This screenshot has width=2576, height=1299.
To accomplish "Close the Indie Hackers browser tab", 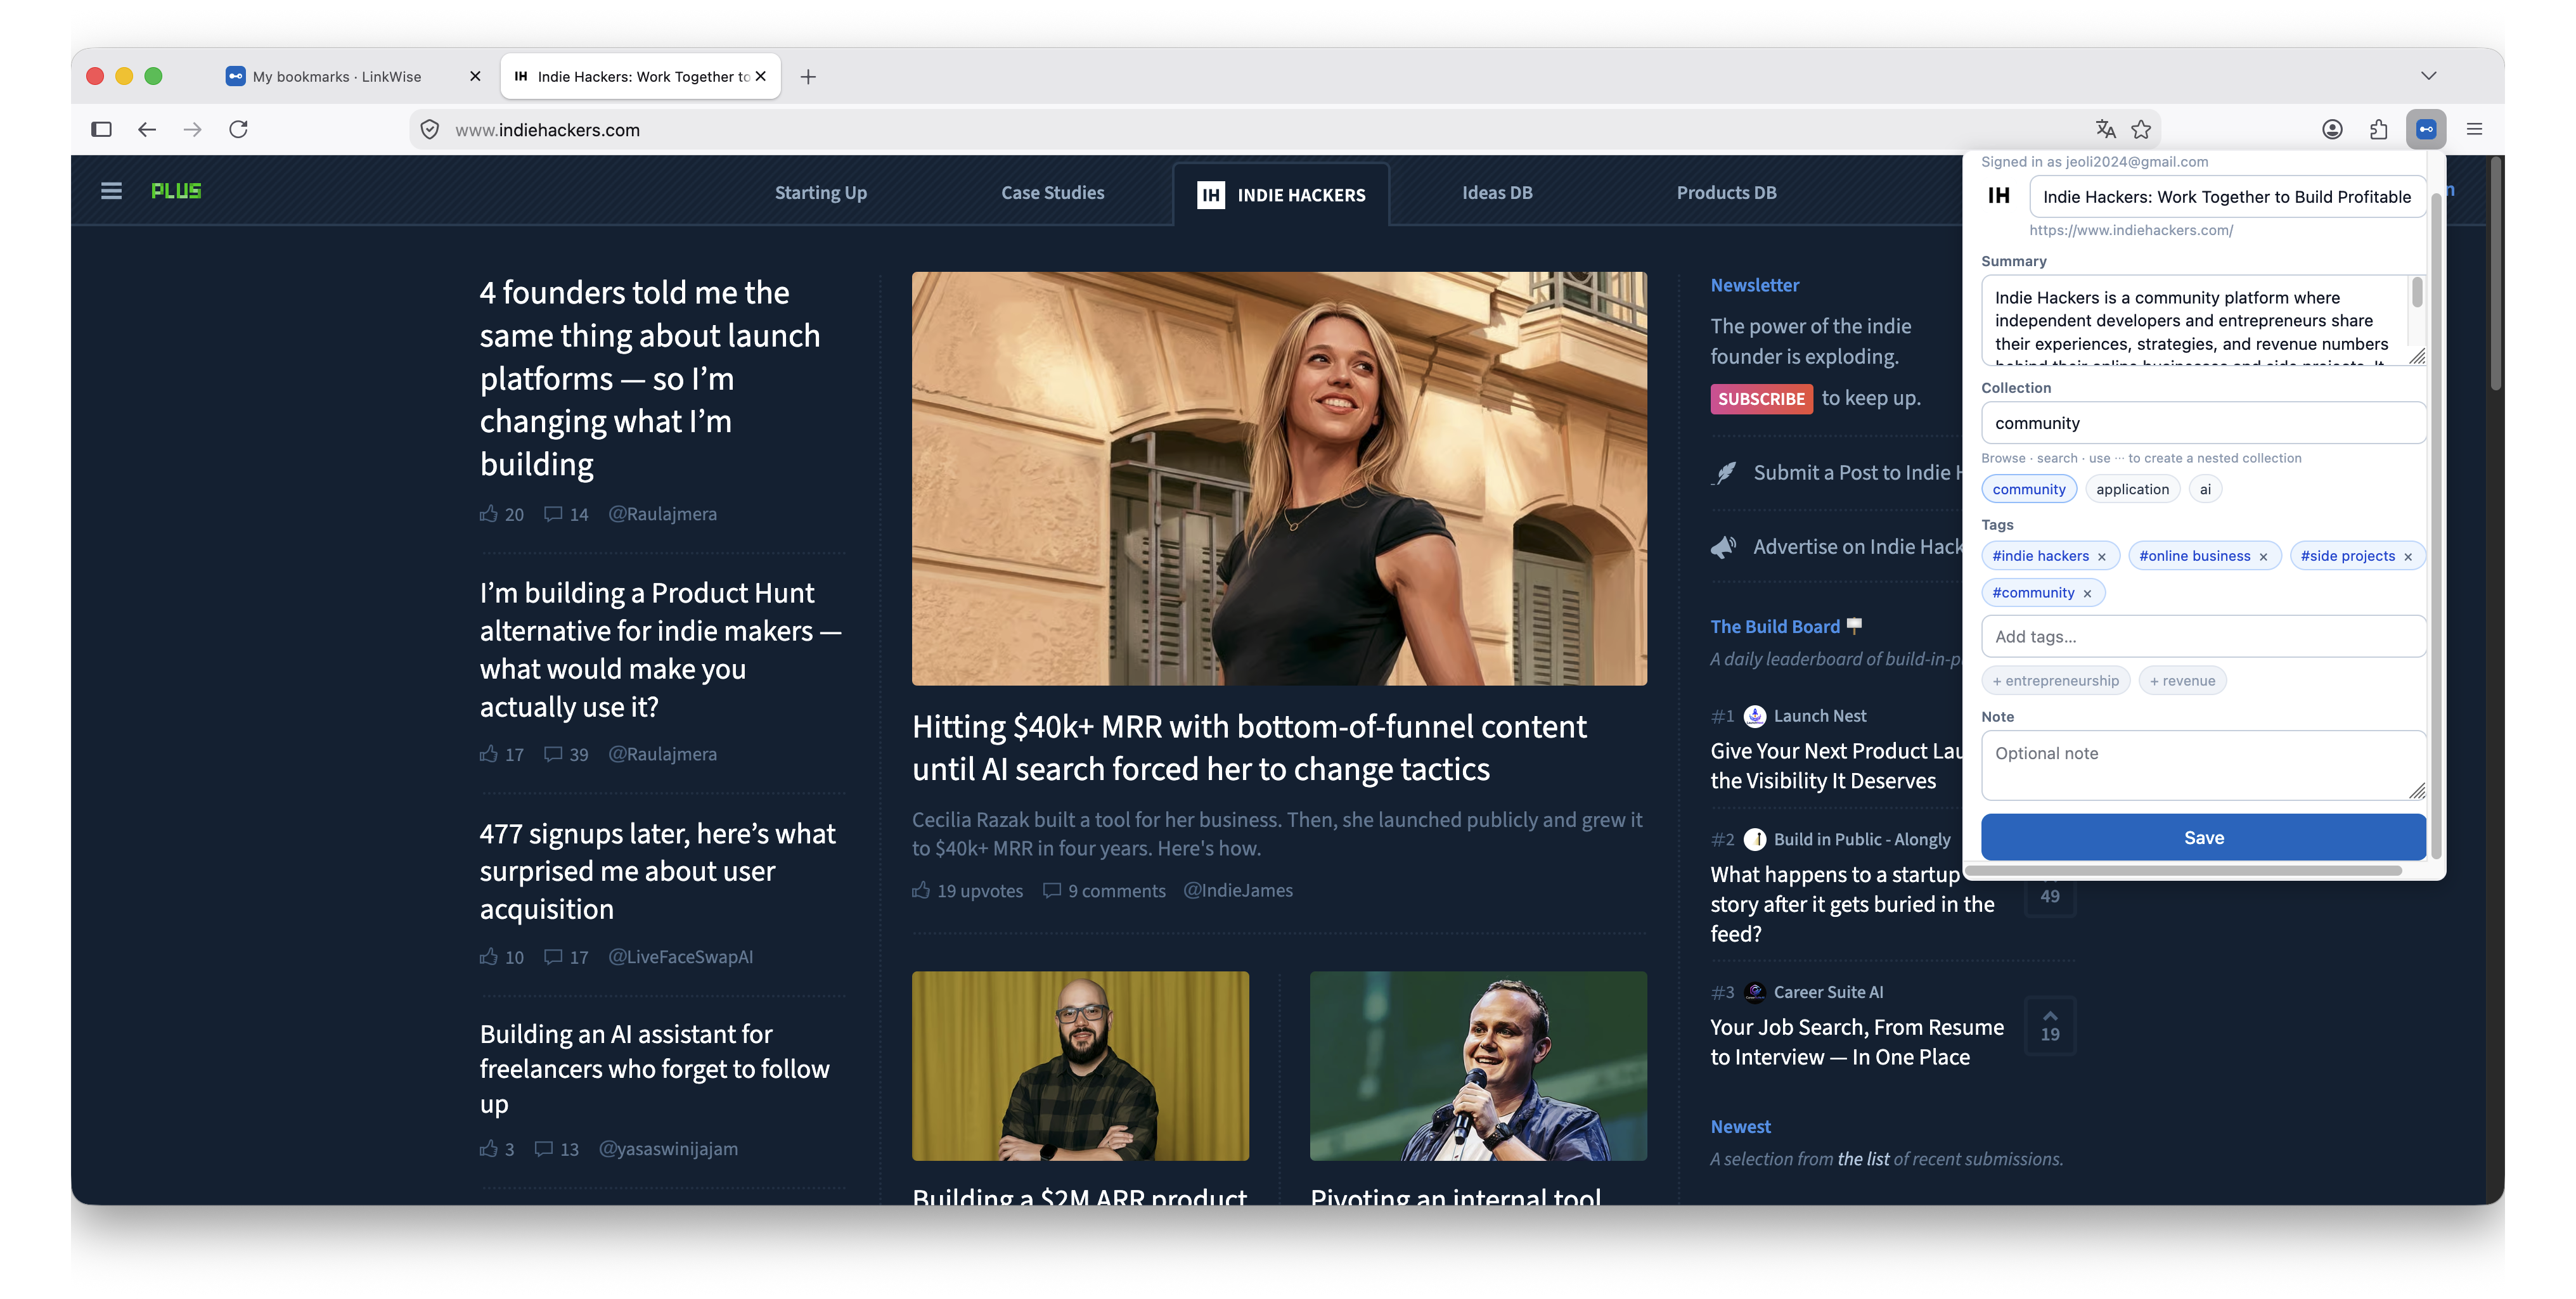I will (x=761, y=76).
